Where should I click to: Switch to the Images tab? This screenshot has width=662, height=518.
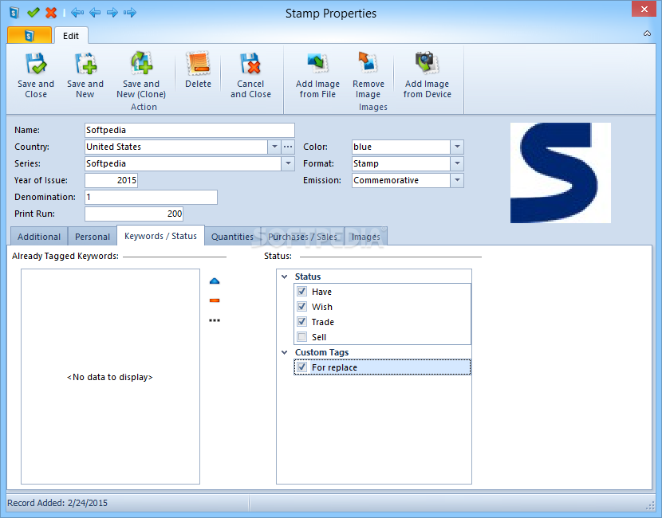coord(365,237)
